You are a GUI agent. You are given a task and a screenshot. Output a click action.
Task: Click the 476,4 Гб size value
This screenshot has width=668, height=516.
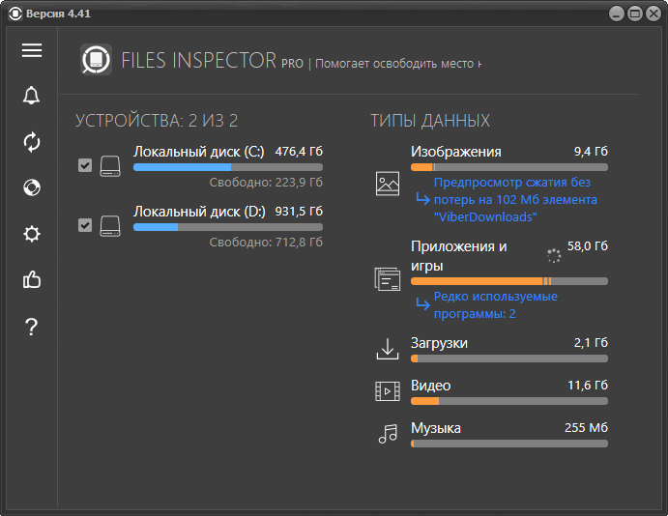pyautogui.click(x=299, y=152)
